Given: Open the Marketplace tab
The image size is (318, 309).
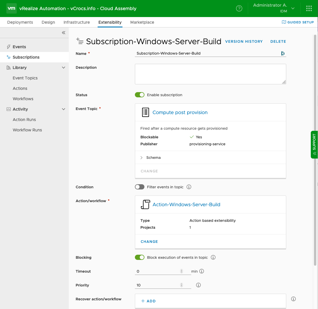Looking at the screenshot, I should (142, 22).
